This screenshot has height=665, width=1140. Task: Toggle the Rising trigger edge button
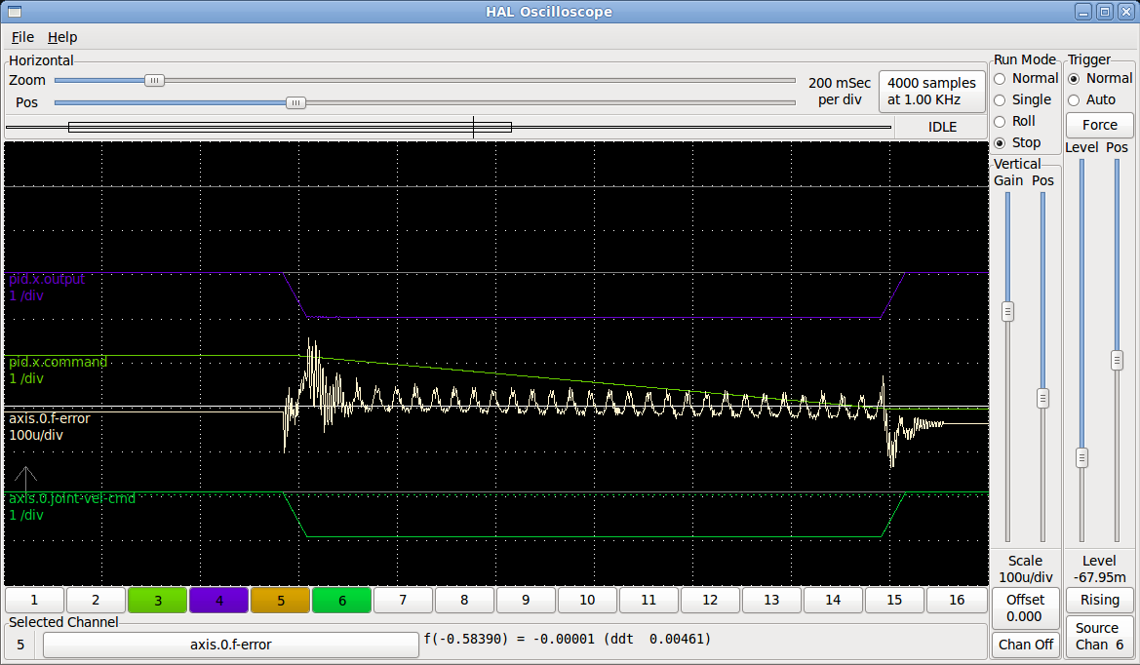point(1099,601)
